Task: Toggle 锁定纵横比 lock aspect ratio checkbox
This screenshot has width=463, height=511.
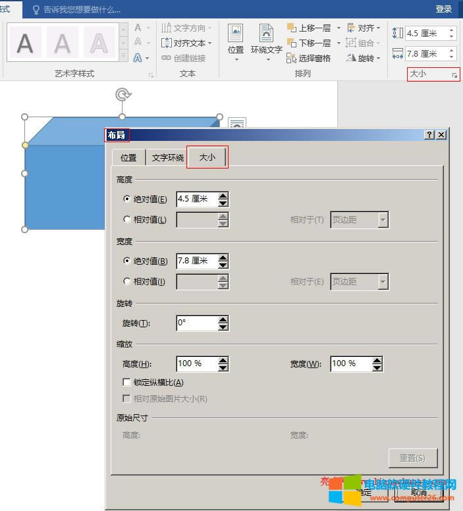Action: point(126,382)
